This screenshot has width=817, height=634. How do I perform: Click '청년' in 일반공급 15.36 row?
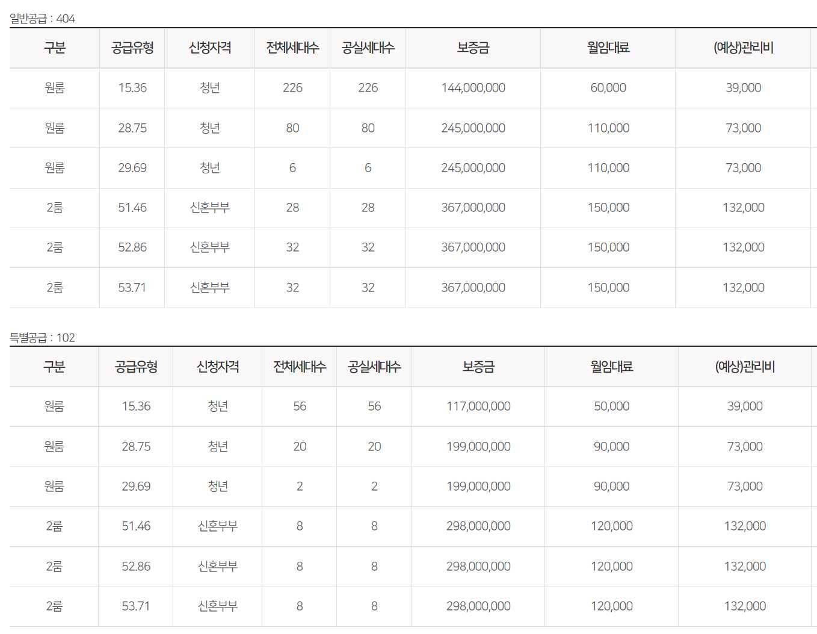(210, 88)
